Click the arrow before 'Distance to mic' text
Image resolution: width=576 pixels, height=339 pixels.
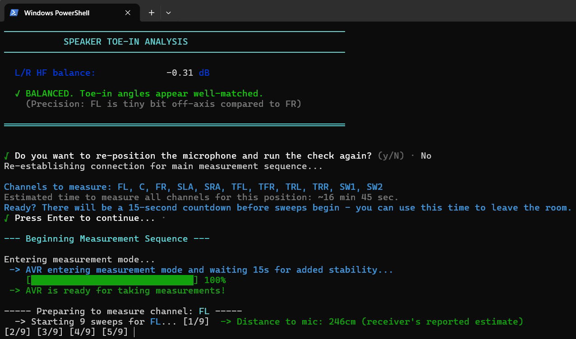(226, 322)
